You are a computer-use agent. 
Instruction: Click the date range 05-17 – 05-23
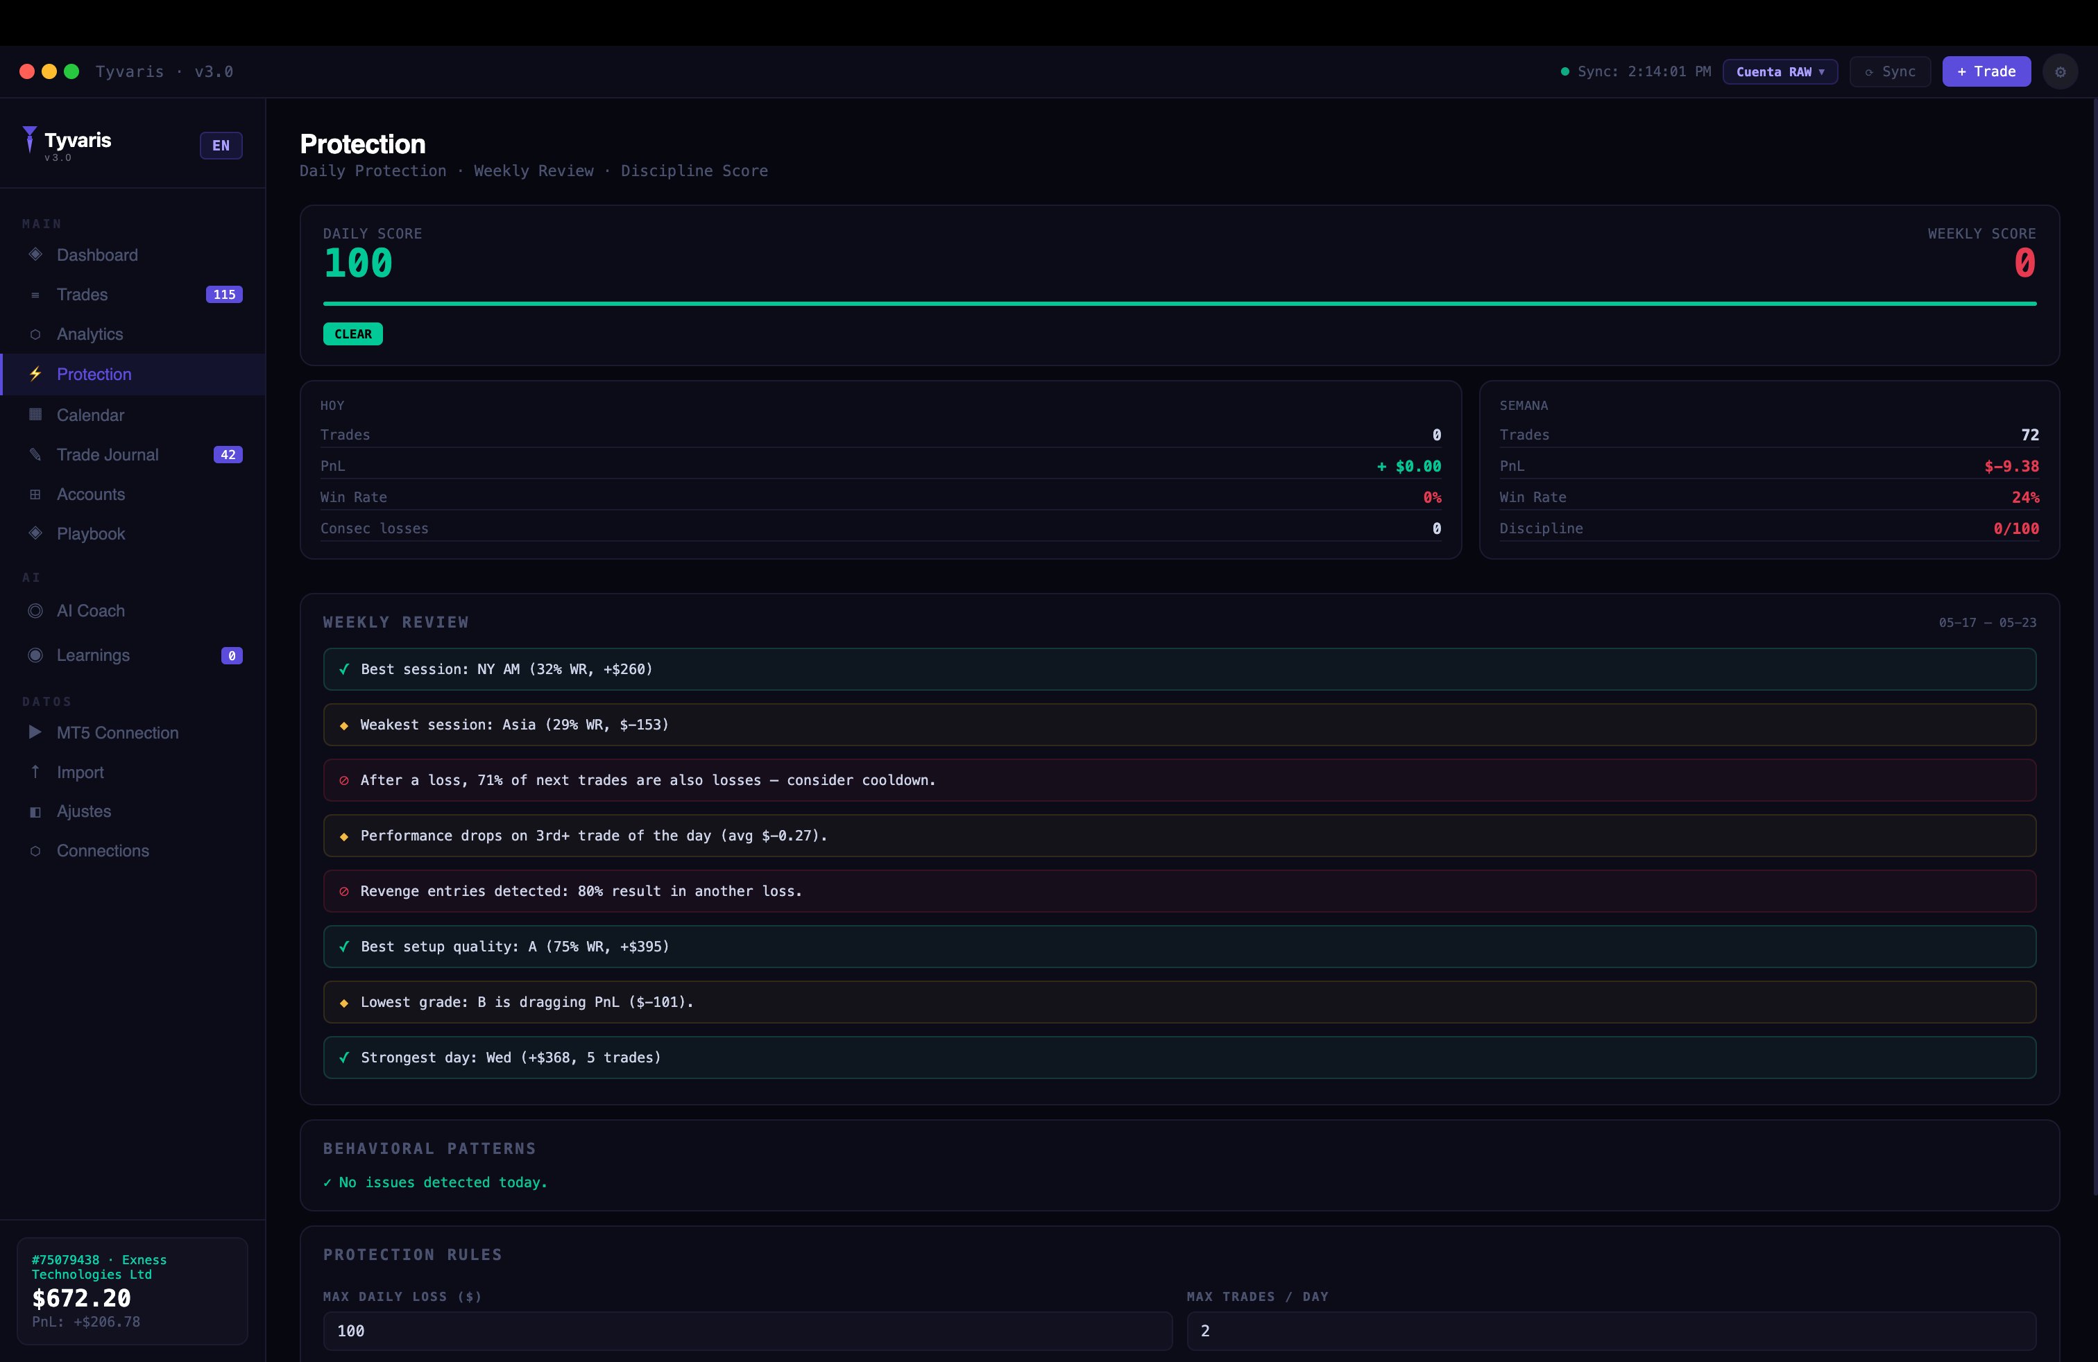(1987, 623)
